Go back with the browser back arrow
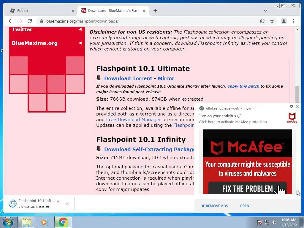This screenshot has width=304, height=228. 11,21
